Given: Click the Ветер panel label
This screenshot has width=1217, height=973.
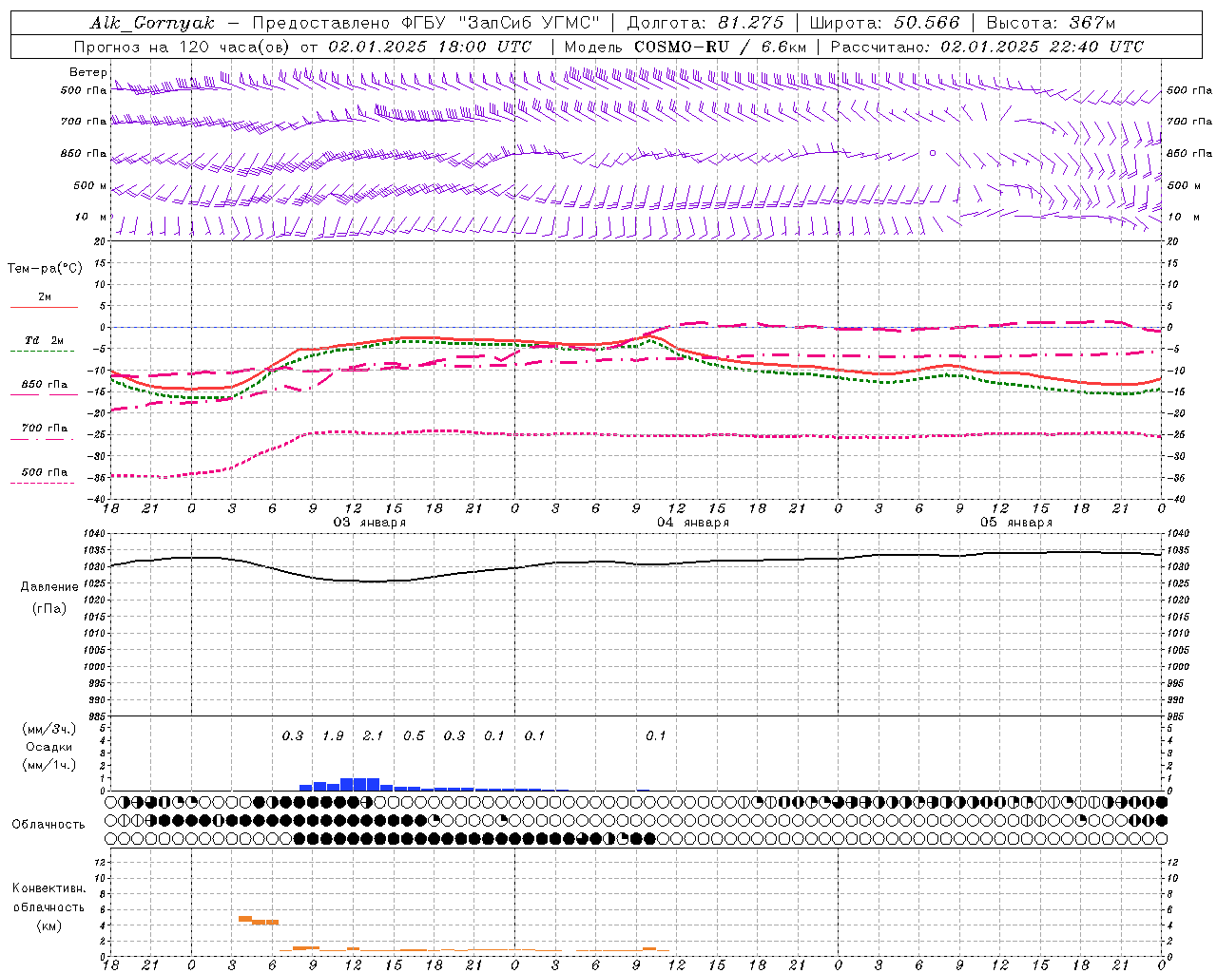Looking at the screenshot, I should coord(88,72).
